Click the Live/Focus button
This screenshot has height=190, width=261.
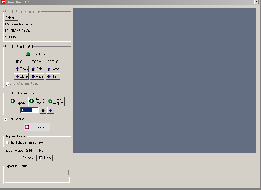point(37,54)
